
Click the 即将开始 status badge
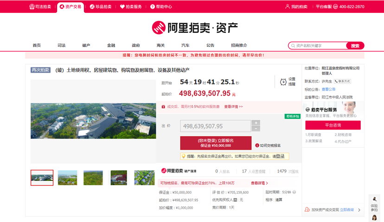[x=293, y=116]
